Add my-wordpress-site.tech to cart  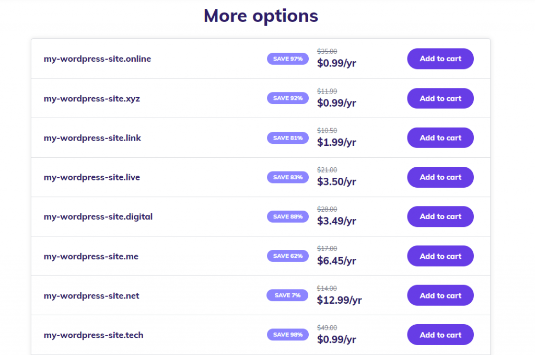coord(440,334)
